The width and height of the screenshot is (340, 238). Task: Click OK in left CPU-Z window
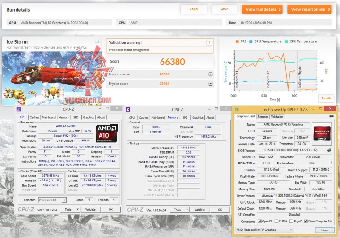click(x=110, y=209)
